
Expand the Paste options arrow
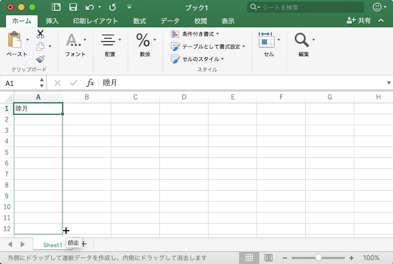[28, 40]
